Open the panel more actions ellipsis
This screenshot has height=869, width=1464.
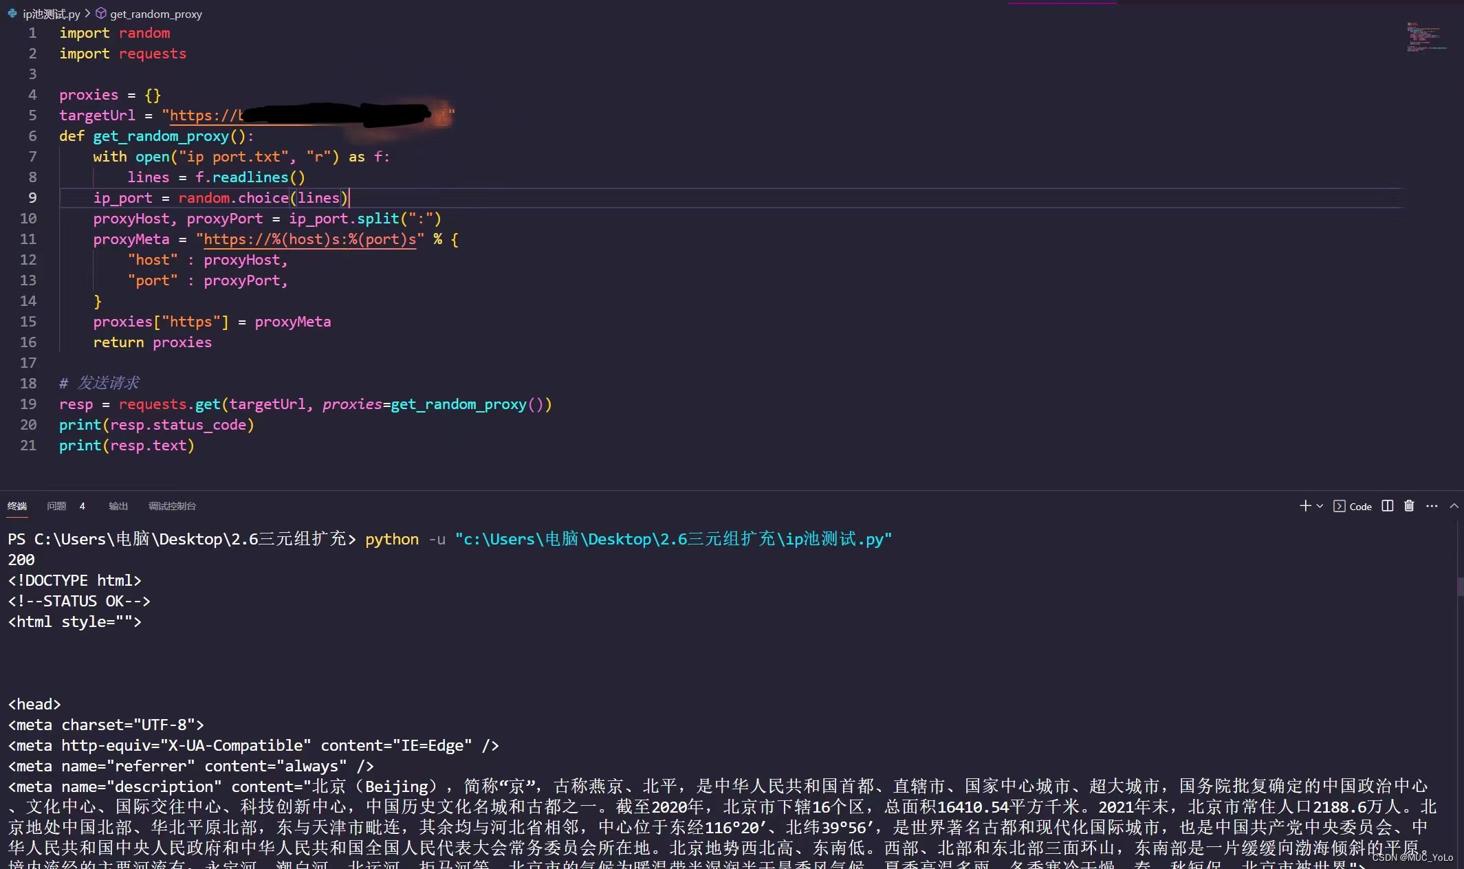[1432, 506]
